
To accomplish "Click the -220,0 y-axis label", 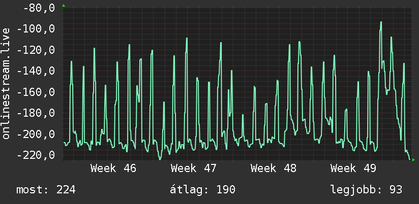I will click(36, 155).
